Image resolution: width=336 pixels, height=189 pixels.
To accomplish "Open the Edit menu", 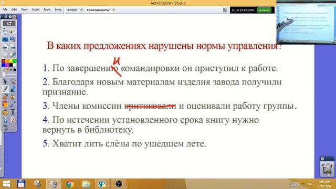I will point(14,9).
